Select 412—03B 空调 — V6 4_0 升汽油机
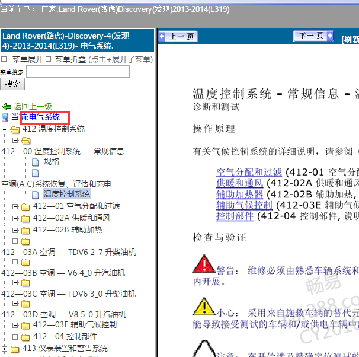The height and width of the screenshot is (357, 359). pos(63,273)
